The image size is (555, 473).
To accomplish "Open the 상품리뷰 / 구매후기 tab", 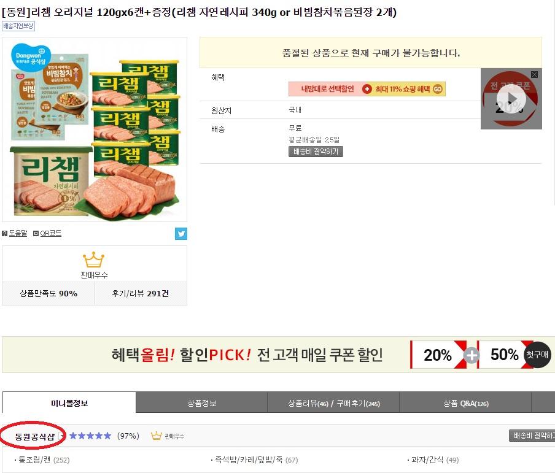I will [333, 403].
